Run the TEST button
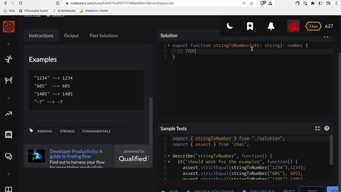 point(312,190)
